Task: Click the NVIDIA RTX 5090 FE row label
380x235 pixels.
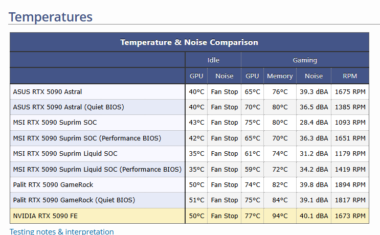Action: coord(47,216)
